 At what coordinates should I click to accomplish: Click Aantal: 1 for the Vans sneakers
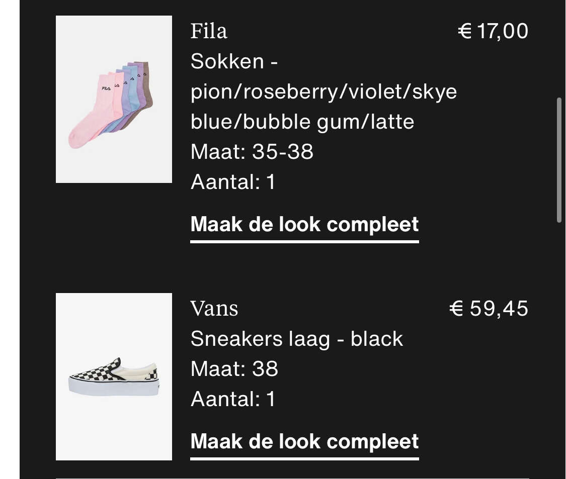(x=233, y=399)
